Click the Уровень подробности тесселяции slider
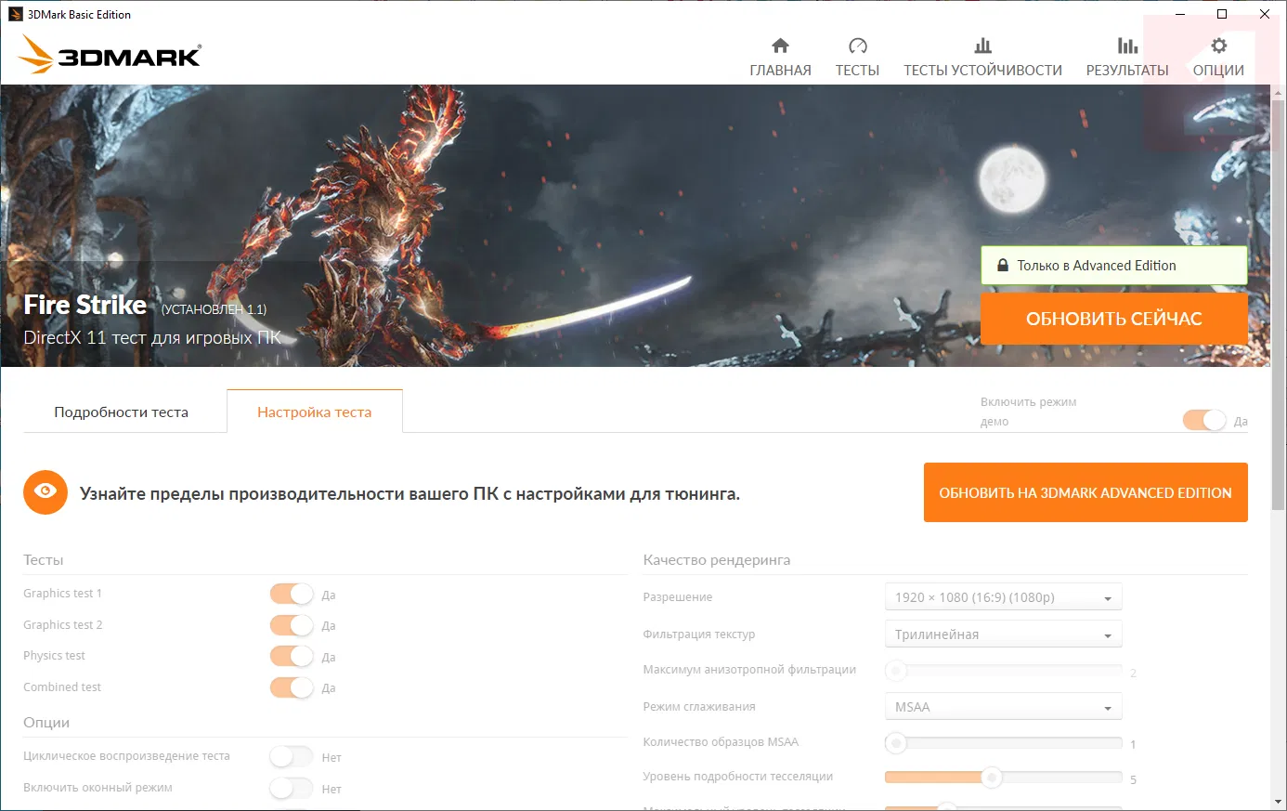The image size is (1287, 811). [x=1004, y=777]
